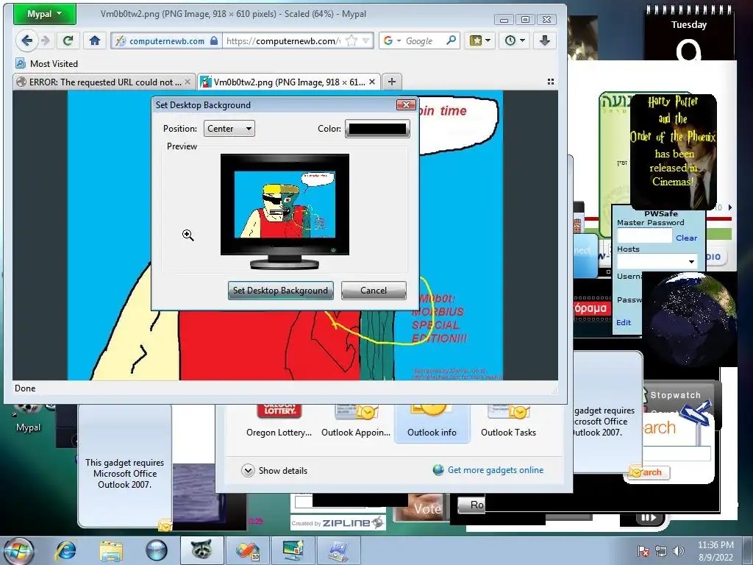Select the Outlook info gadget
Viewport: 753px width, 565px height.
pos(432,422)
